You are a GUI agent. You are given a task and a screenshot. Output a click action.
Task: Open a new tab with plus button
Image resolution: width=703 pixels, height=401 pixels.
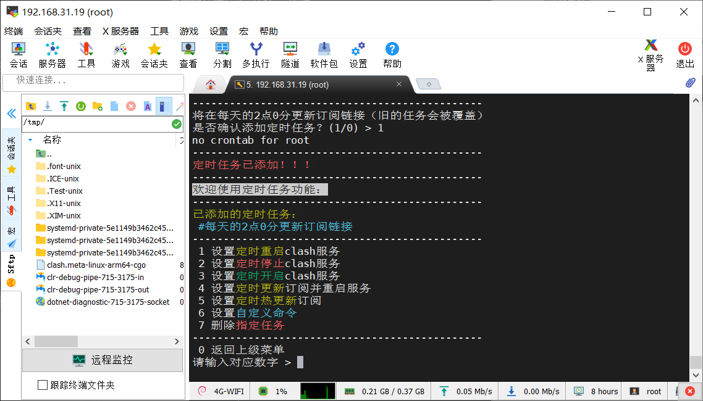tap(429, 84)
